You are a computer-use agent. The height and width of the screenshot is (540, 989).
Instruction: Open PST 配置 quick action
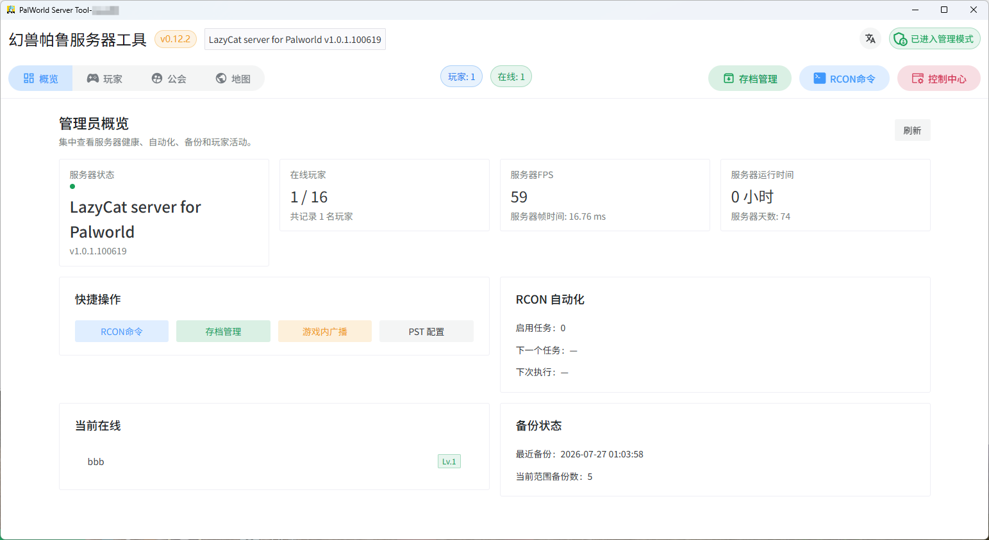426,331
